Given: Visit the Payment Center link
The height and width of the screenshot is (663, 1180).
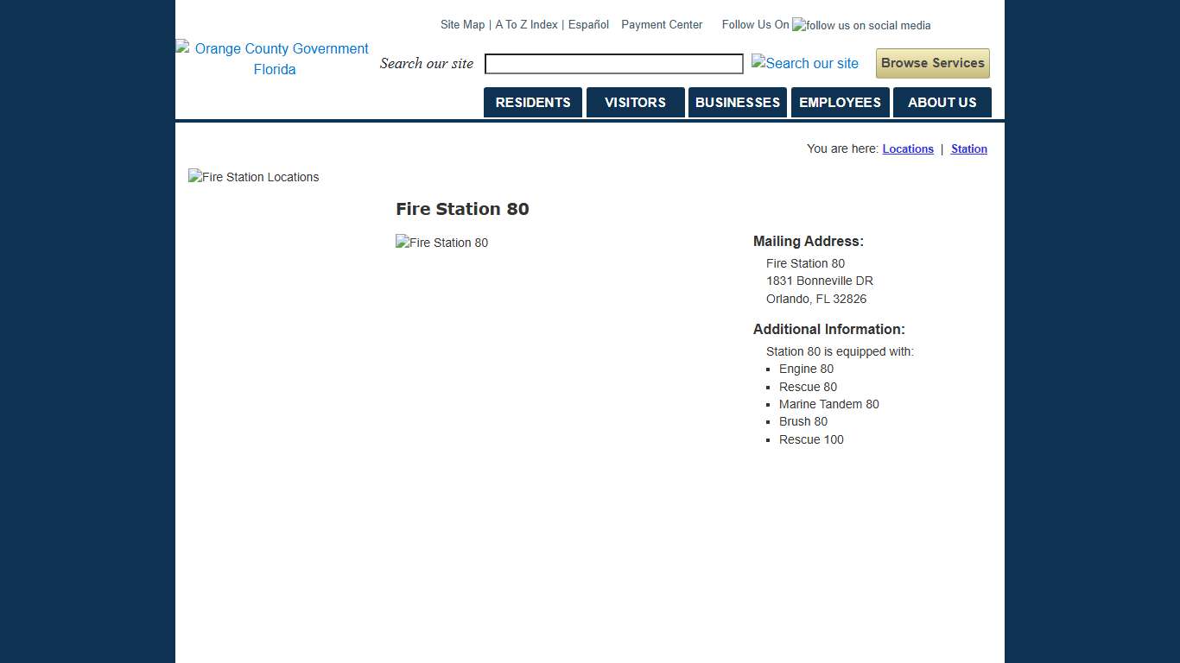Looking at the screenshot, I should [x=662, y=25].
